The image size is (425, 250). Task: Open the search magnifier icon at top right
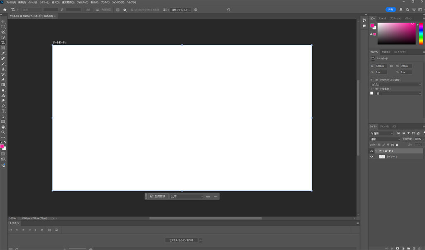point(408,10)
